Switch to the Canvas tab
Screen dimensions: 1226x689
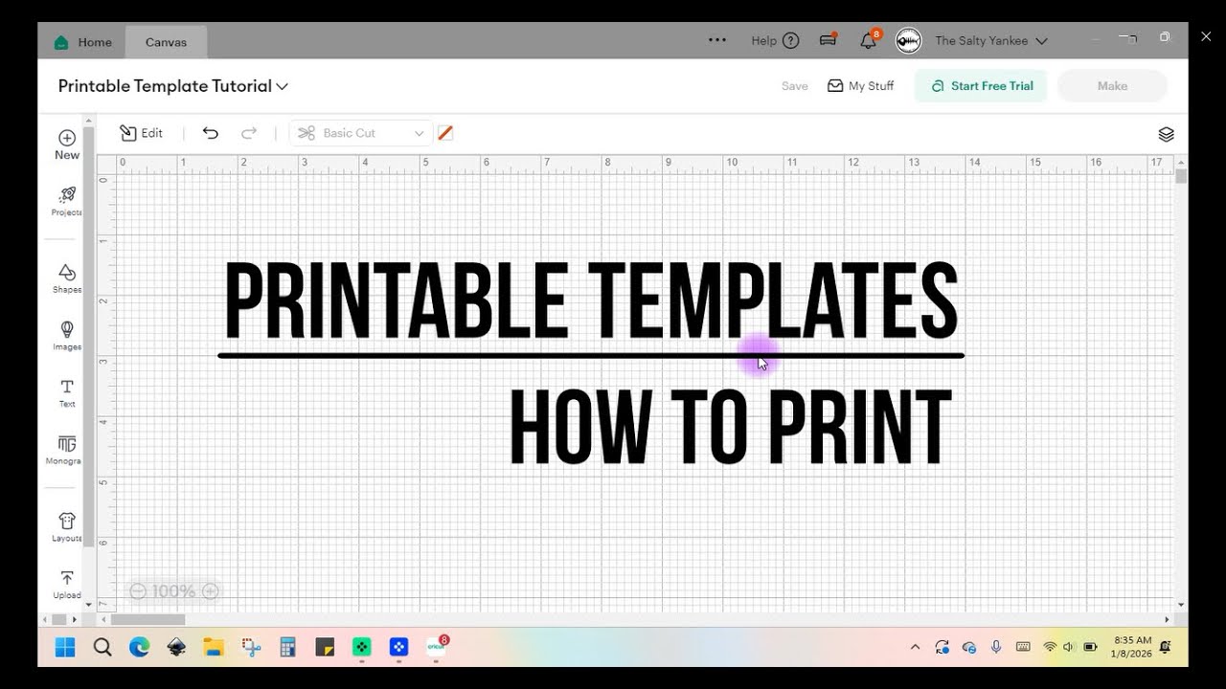166,42
